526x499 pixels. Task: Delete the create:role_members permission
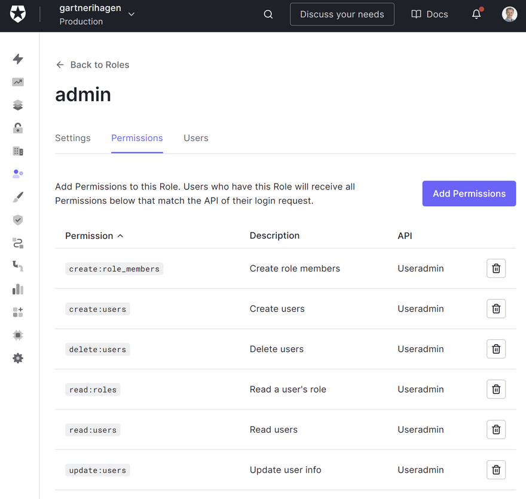[x=496, y=269]
